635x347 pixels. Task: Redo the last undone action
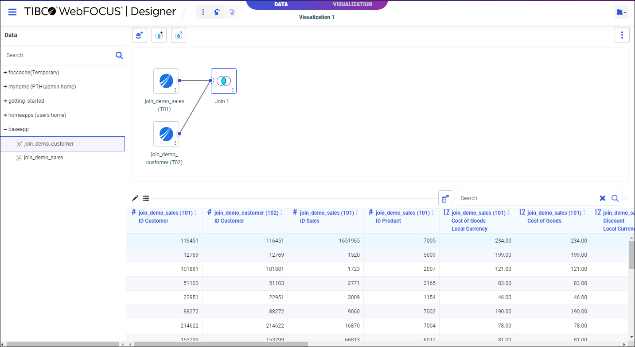coord(231,12)
